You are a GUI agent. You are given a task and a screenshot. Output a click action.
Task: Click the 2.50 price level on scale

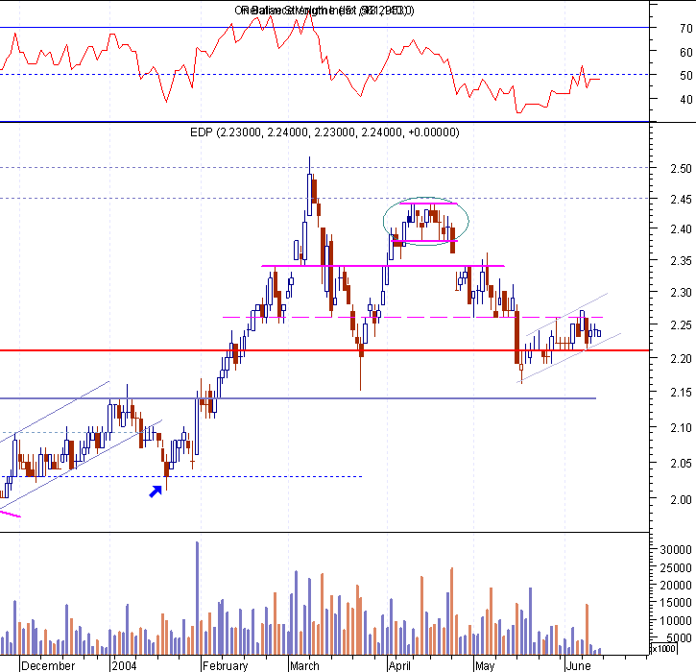pos(682,169)
